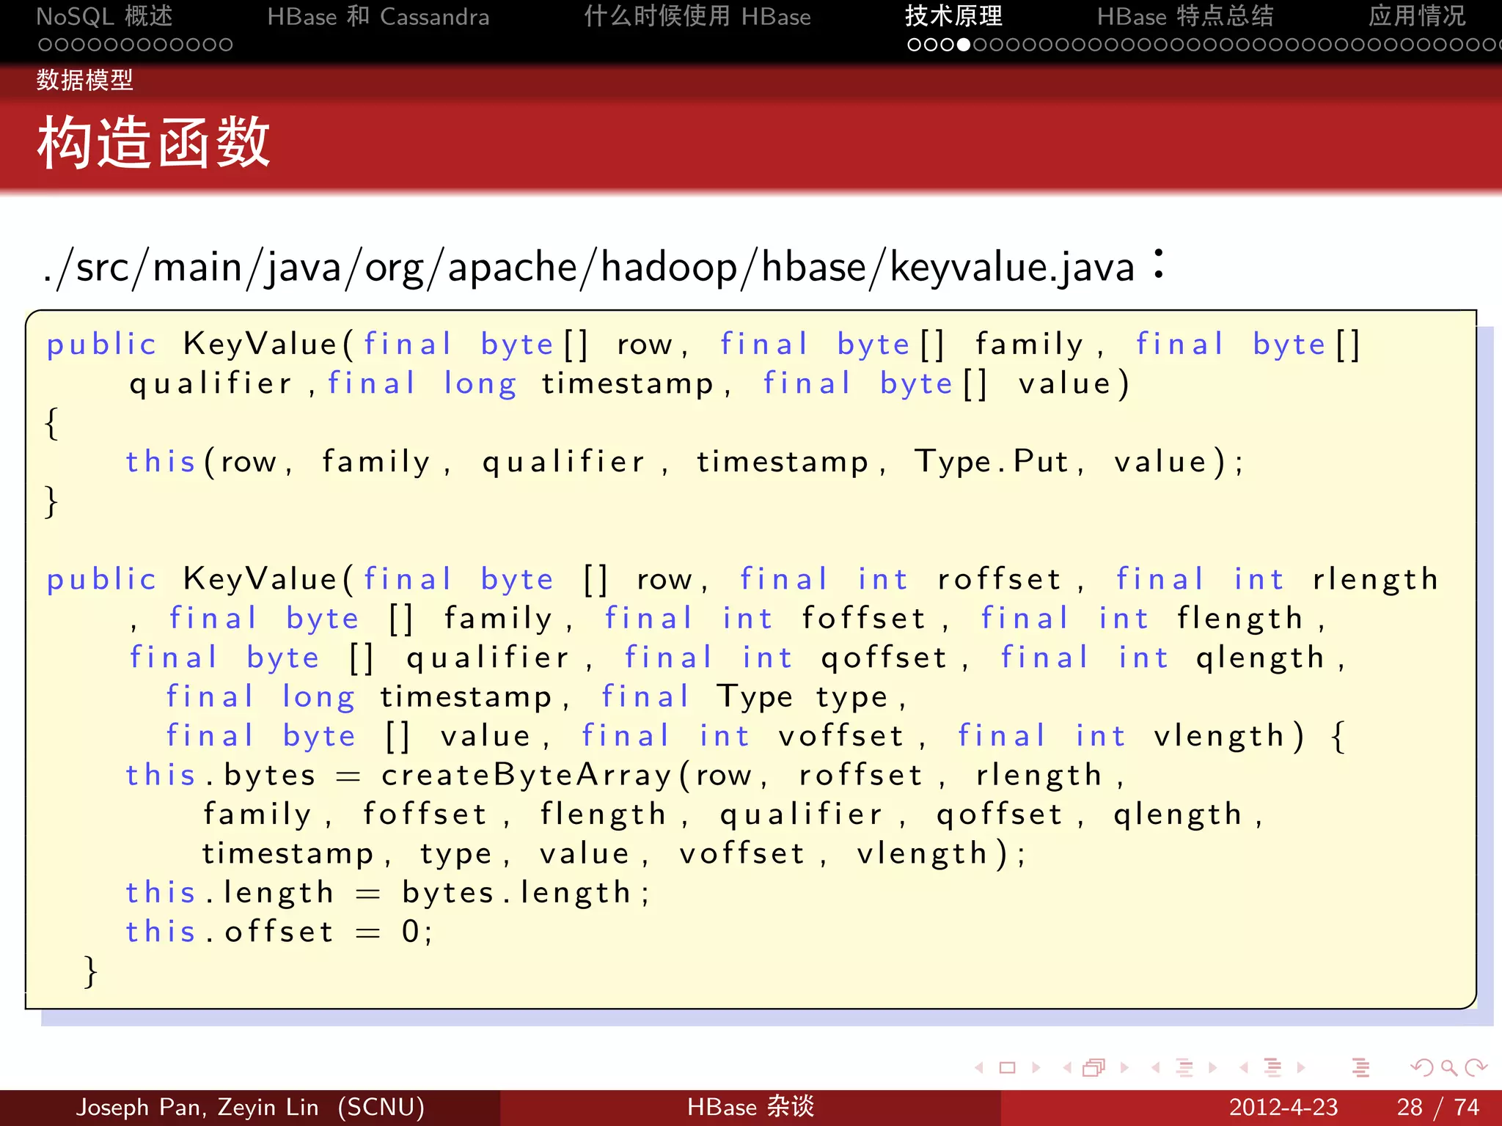Click the go-back counterclockwise arrow icon
The image size is (1502, 1126).
[x=1422, y=1068]
